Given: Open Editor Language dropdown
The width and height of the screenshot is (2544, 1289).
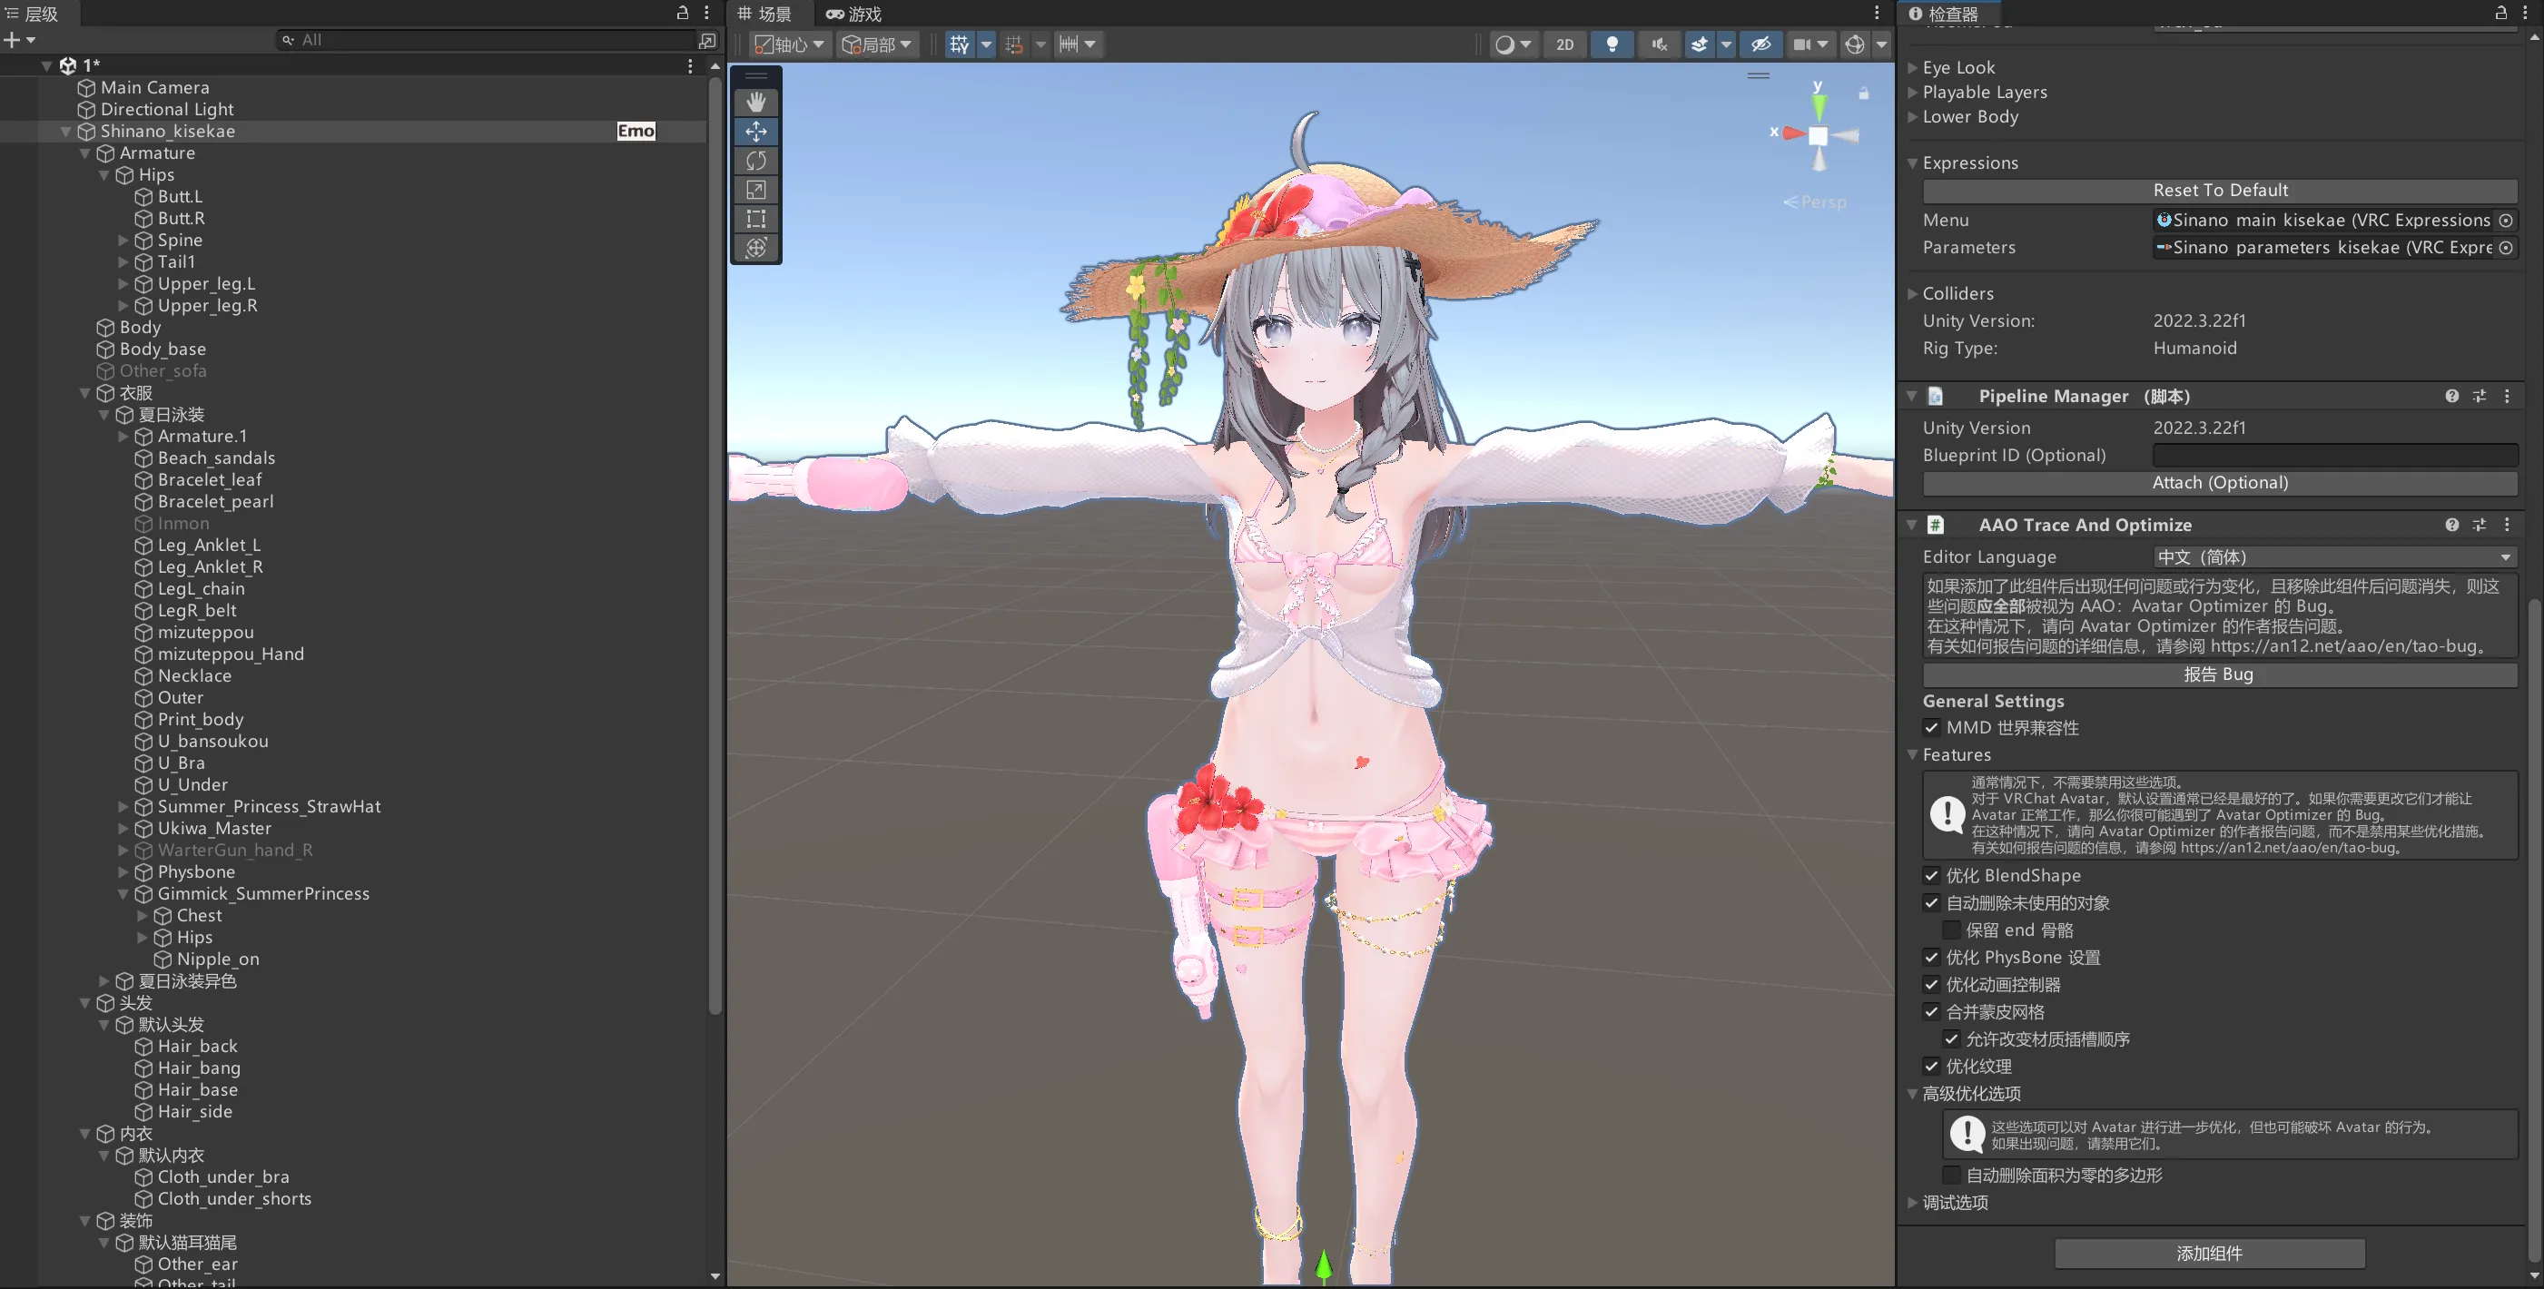Looking at the screenshot, I should pyautogui.click(x=2334, y=557).
